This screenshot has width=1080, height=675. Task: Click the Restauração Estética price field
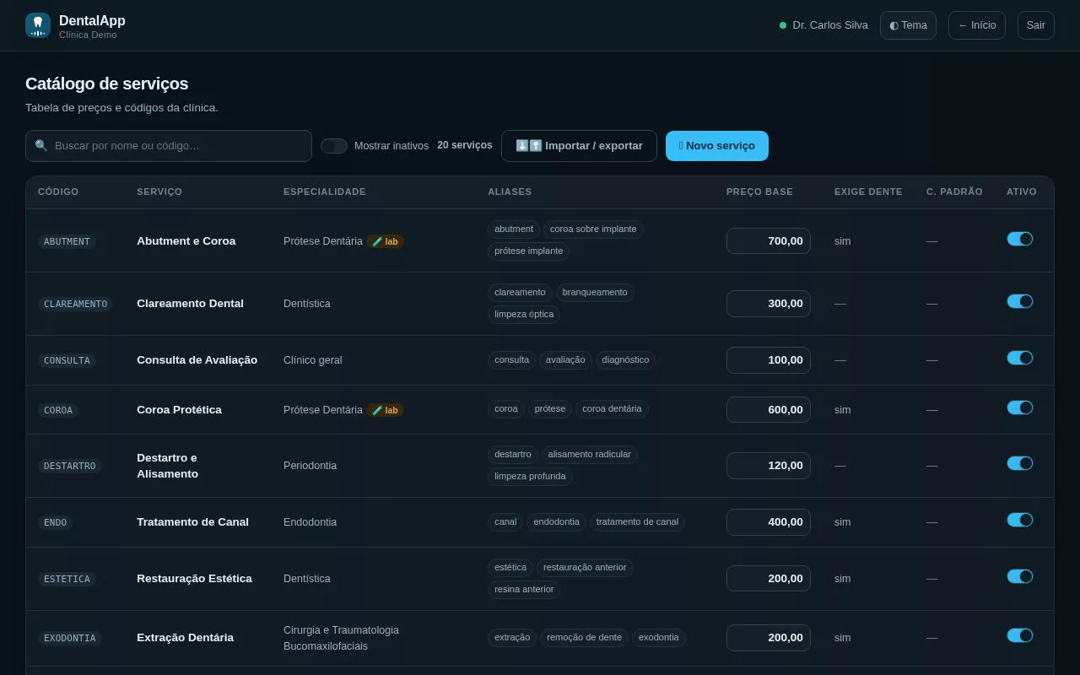tap(769, 579)
